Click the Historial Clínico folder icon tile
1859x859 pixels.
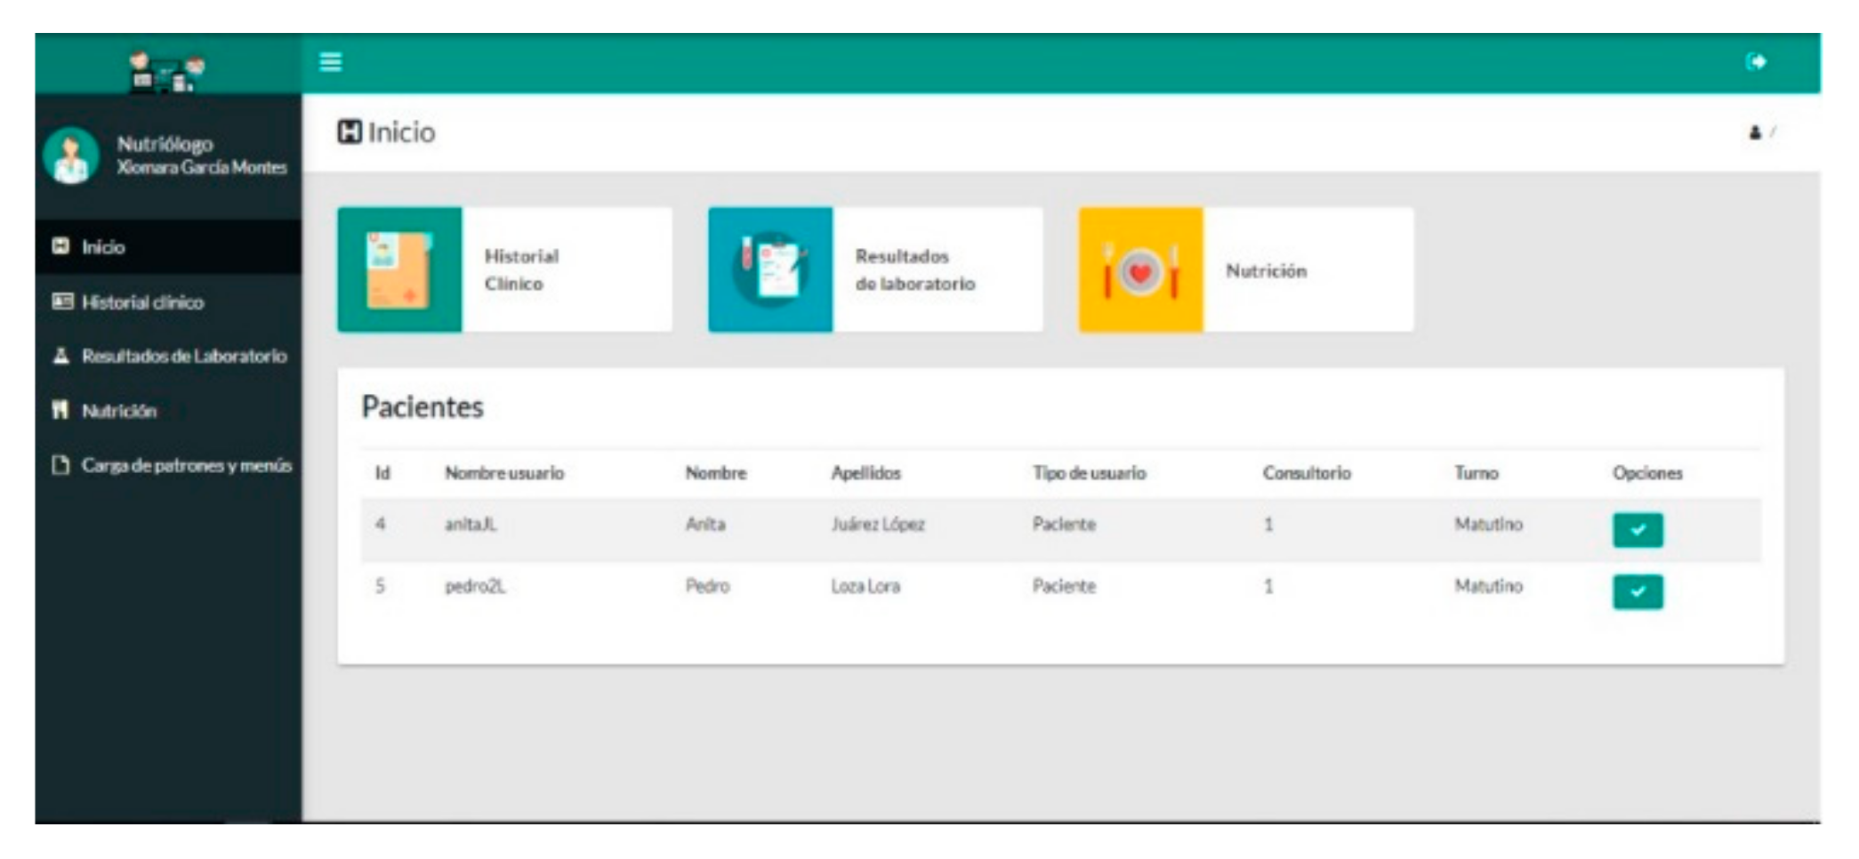point(399,270)
